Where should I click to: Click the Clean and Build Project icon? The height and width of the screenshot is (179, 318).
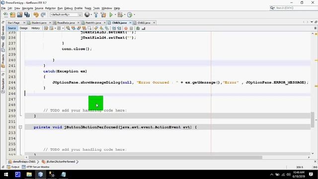(103, 14)
